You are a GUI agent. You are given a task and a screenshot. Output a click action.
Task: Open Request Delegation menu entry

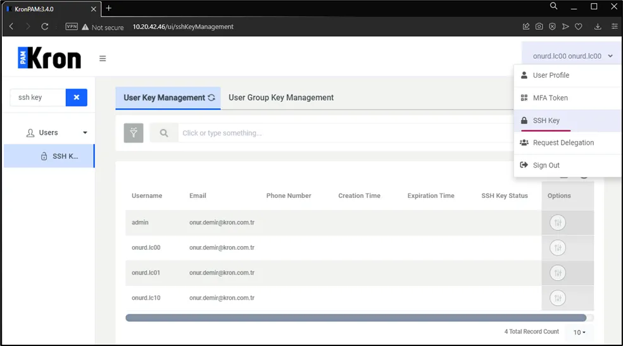(x=563, y=143)
